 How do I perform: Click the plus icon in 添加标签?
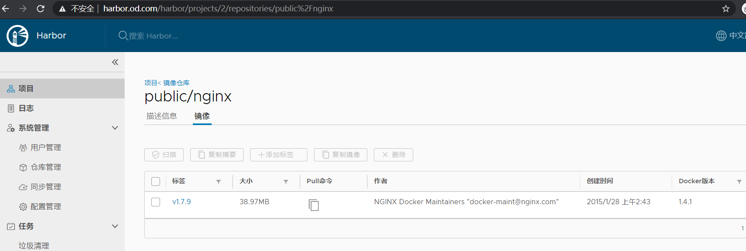click(261, 155)
